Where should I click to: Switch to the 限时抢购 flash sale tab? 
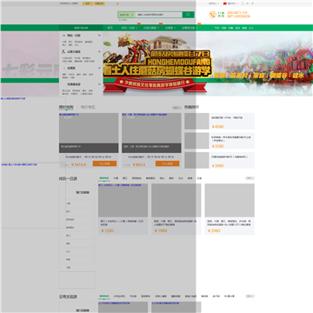coord(66,107)
